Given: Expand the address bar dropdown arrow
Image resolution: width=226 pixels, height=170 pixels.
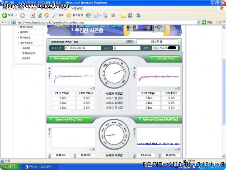Looking at the screenshot, I should [x=199, y=22].
